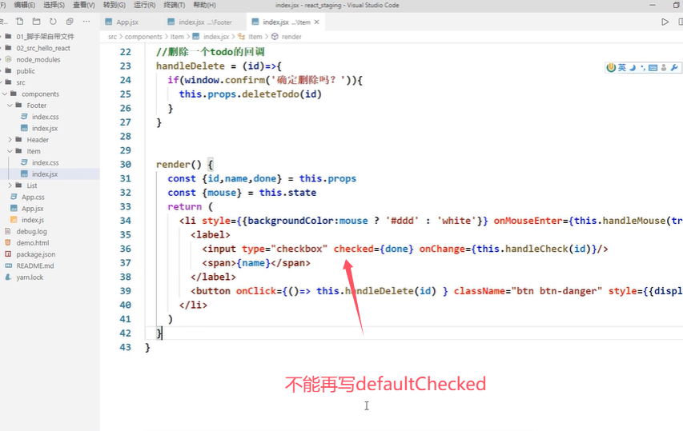Click the New Folder icon in explorer toolbar
Screen dimensions: 683x431
(36, 22)
